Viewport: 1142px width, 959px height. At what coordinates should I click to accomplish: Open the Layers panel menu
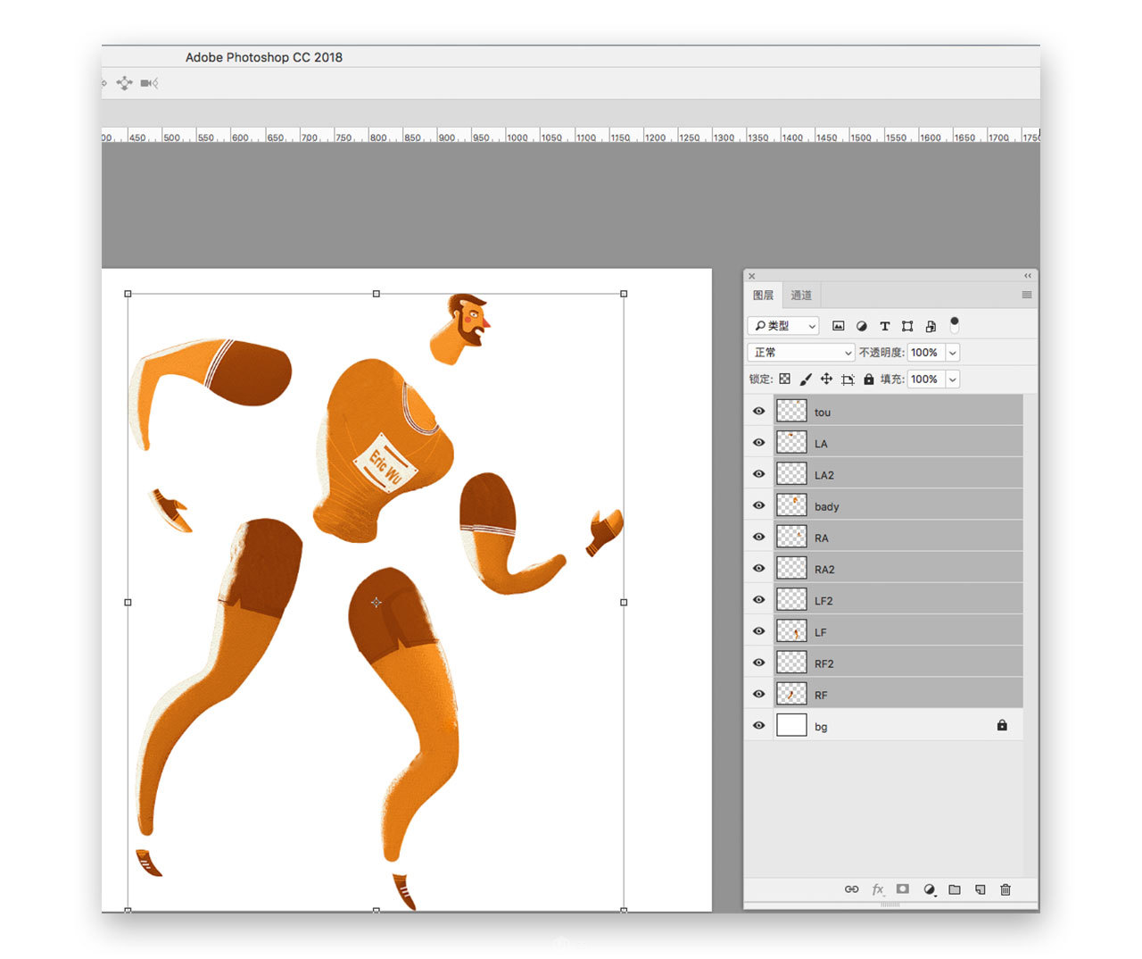[x=1027, y=295]
